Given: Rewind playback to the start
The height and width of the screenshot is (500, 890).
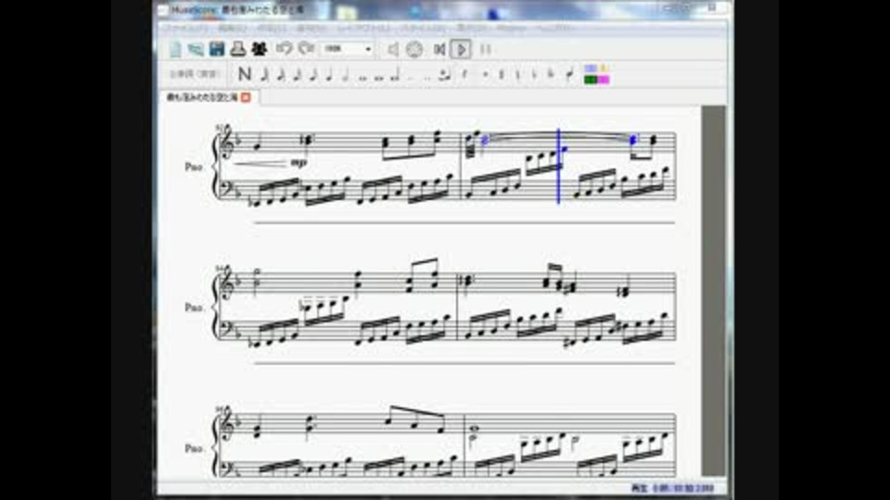Looking at the screenshot, I should click(439, 49).
